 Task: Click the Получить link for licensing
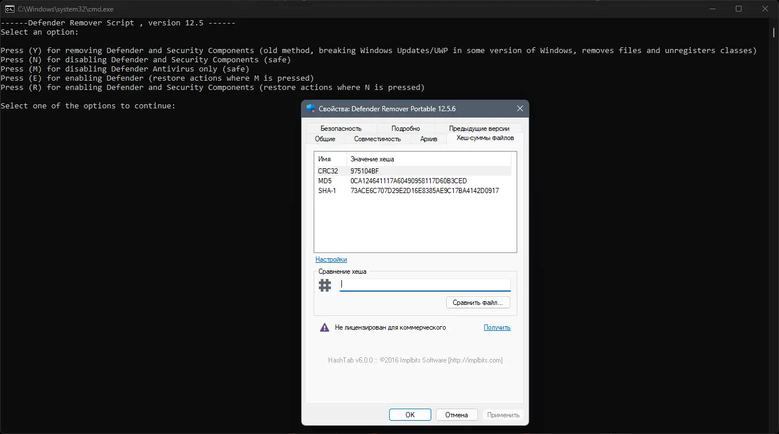click(x=497, y=327)
